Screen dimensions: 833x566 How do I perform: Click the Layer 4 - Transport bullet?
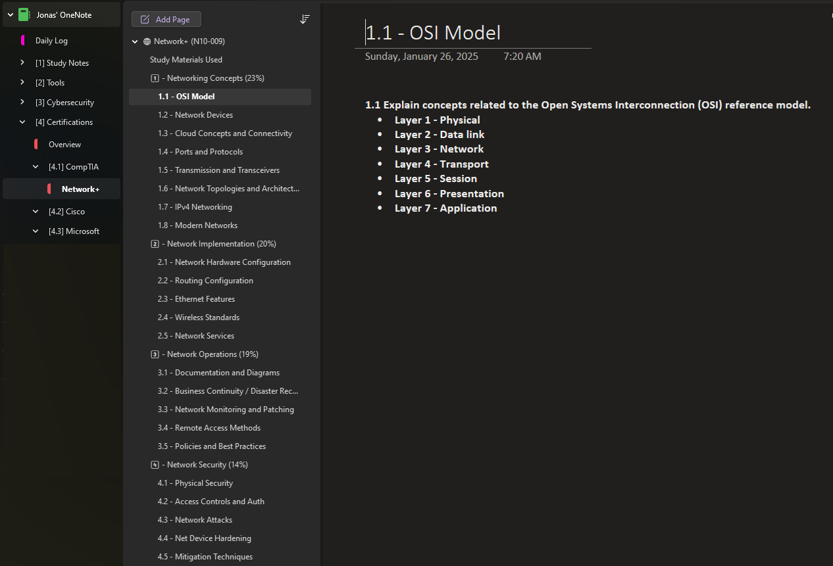pyautogui.click(x=442, y=164)
